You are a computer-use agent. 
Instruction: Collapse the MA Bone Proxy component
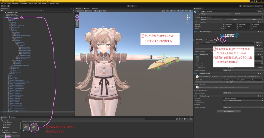195,96
